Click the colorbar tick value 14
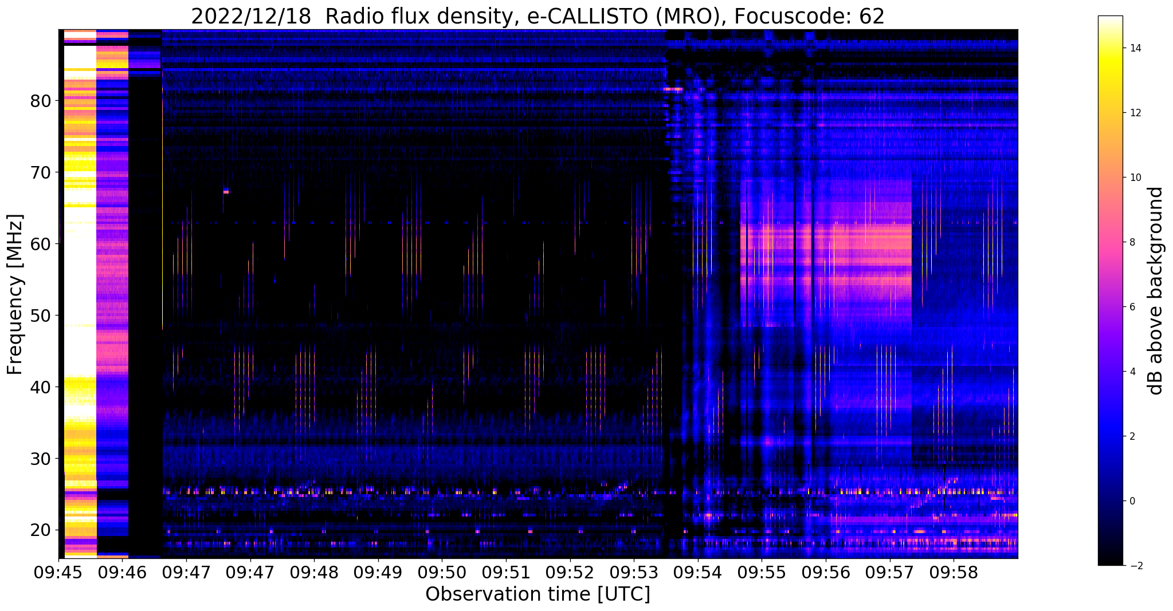This screenshot has height=611, width=1173. click(1135, 48)
